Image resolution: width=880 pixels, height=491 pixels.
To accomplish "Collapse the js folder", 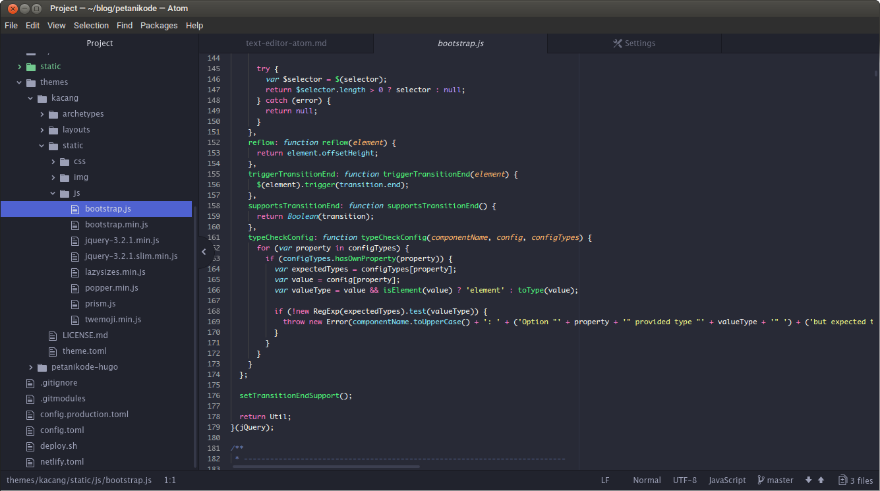I will (x=53, y=193).
